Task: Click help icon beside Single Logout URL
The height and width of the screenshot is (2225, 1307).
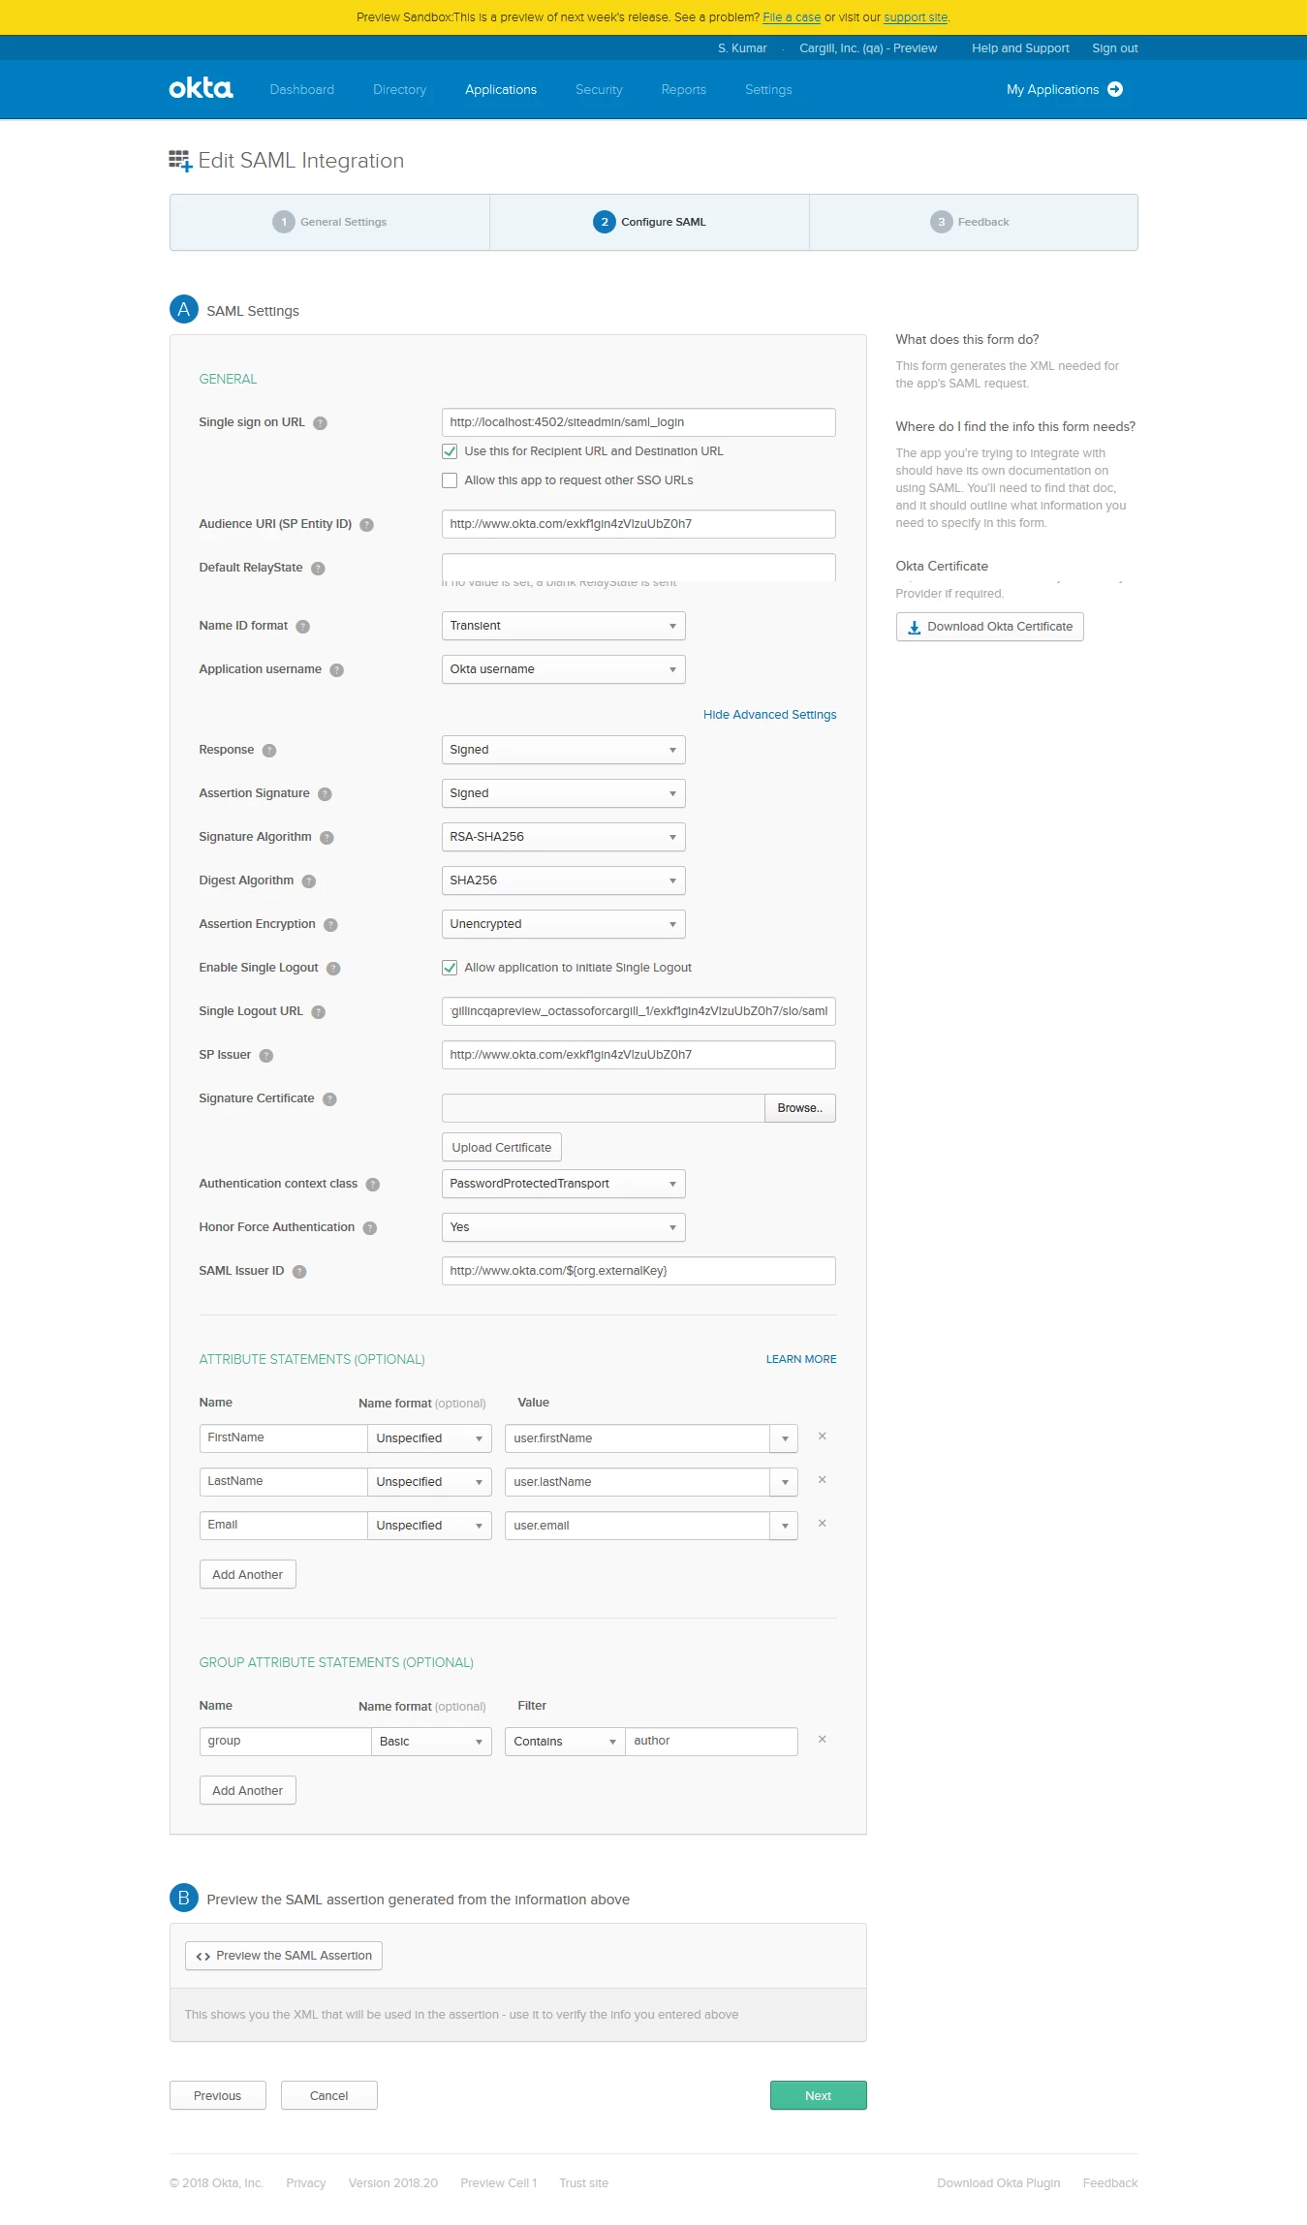Action: 318,1012
